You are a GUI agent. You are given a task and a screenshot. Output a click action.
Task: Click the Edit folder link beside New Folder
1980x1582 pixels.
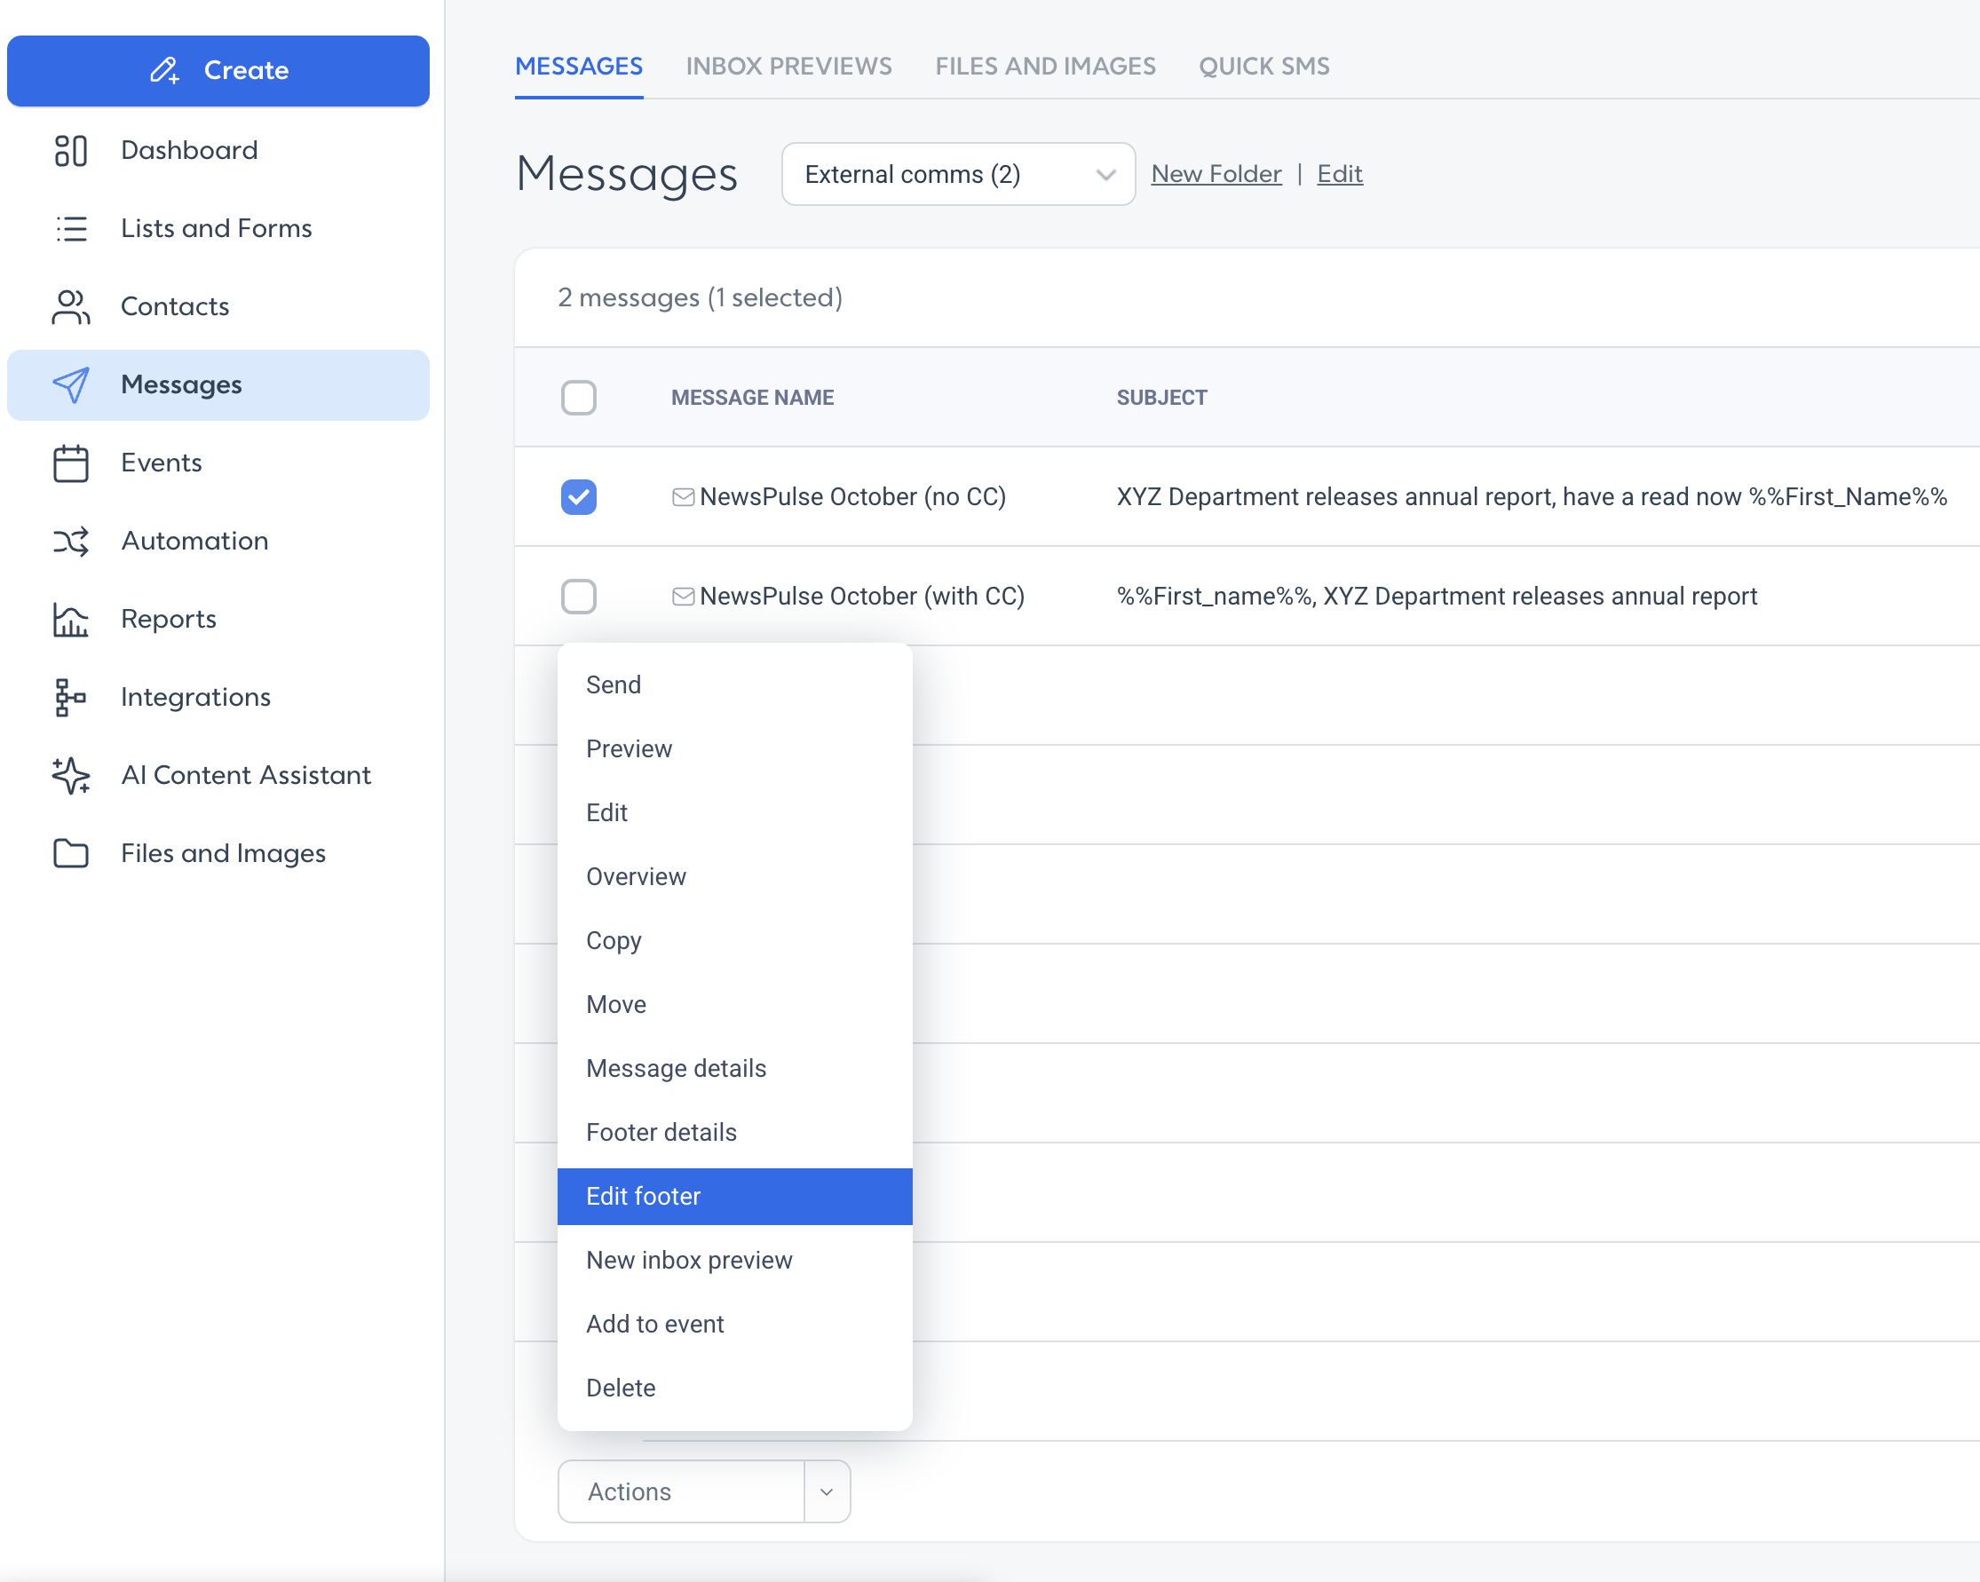point(1339,173)
